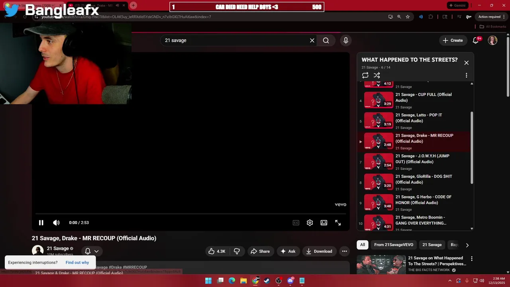Open 21 Savage channel avatar
Screen dimensions: 510x287
pyautogui.click(x=37, y=251)
